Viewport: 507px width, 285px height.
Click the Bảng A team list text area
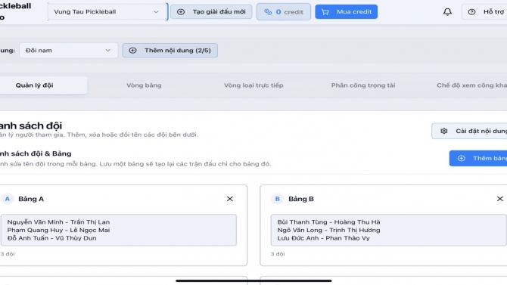(118, 230)
